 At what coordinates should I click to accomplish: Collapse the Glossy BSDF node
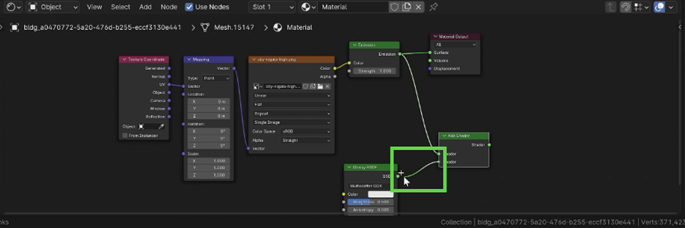pos(349,167)
